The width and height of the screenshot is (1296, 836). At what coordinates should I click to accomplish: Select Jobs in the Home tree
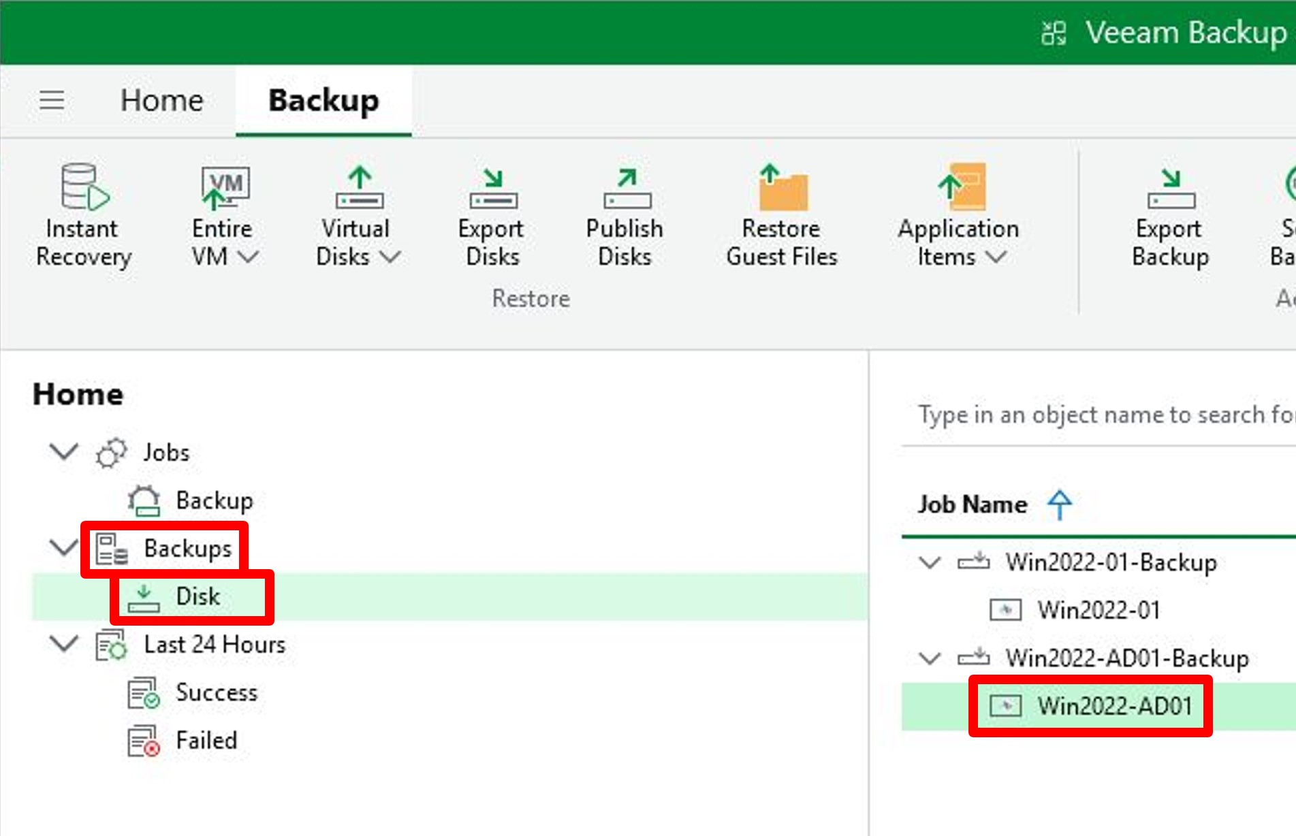(x=166, y=452)
